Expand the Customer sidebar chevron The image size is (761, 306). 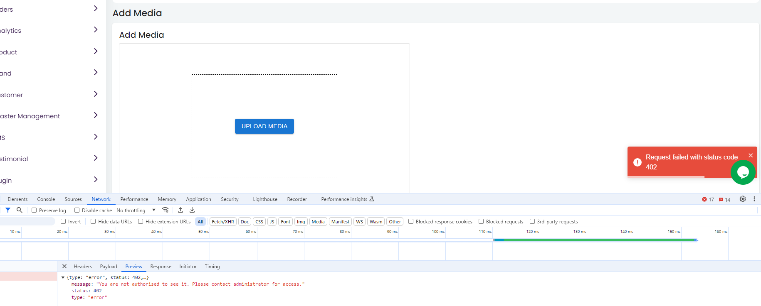pyautogui.click(x=96, y=94)
